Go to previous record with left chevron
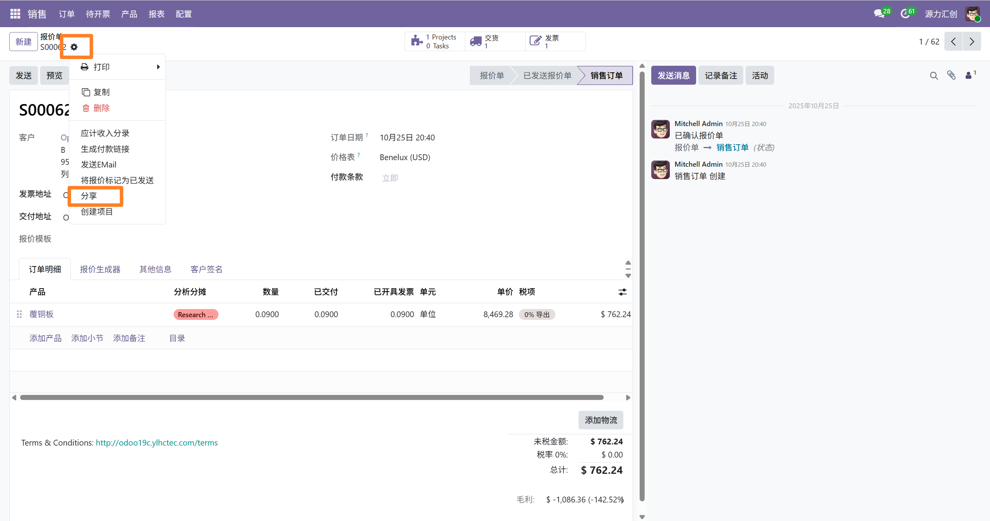Image resolution: width=990 pixels, height=521 pixels. click(x=954, y=41)
